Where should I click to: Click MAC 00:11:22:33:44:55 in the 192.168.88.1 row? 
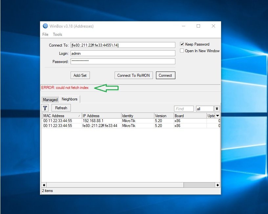point(57,121)
